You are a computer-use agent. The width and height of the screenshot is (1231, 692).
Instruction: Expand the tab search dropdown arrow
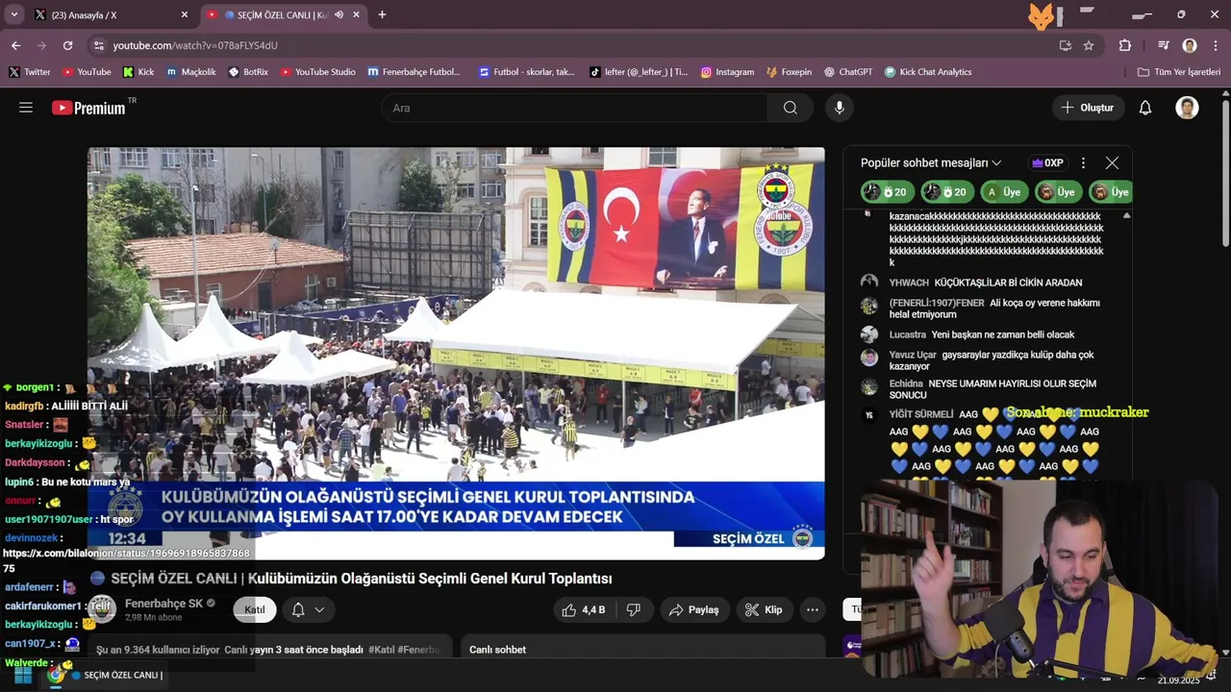13,14
